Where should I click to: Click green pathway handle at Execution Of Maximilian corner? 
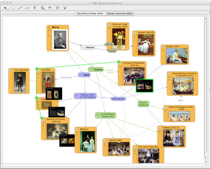[118, 62]
